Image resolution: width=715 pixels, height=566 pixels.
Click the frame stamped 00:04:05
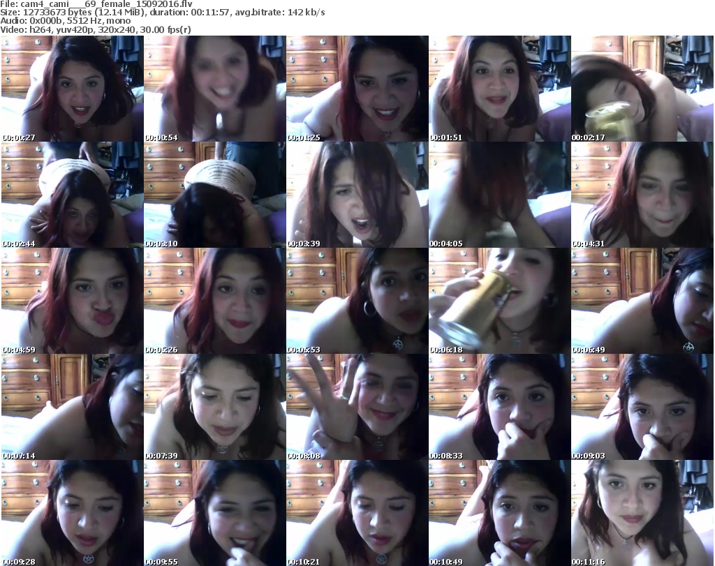coord(500,195)
